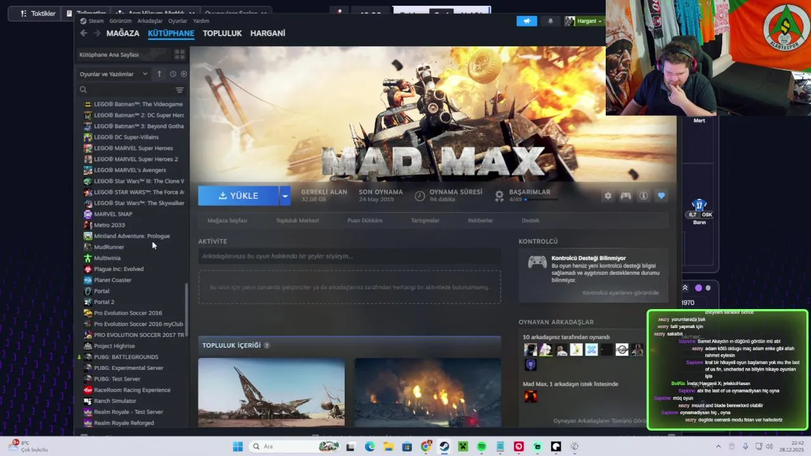Click the Windows taskbar search box
Viewport: 811px width, 456px height.
(295, 446)
